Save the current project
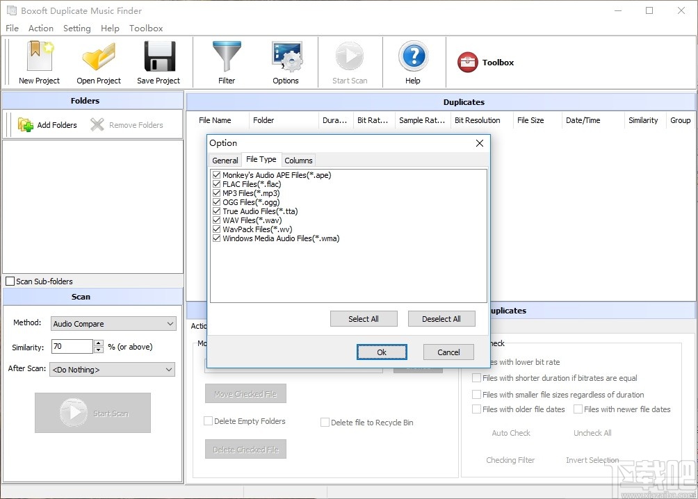This screenshot has height=499, width=698. [x=159, y=62]
